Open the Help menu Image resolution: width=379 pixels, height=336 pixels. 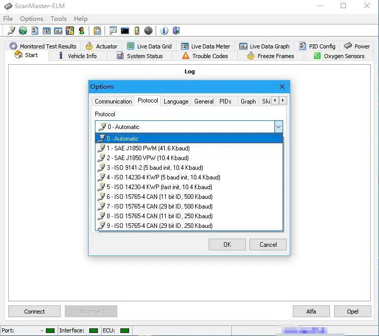pos(81,18)
